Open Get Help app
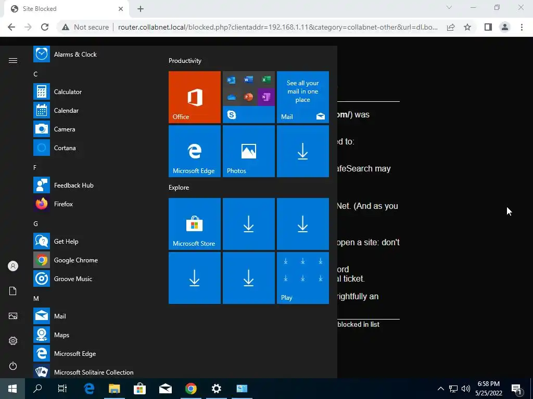The width and height of the screenshot is (533, 399). click(92, 241)
